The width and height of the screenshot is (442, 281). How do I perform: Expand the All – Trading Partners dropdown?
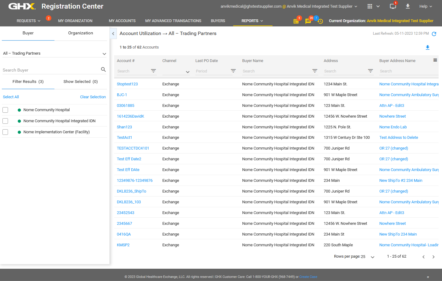pos(104,54)
